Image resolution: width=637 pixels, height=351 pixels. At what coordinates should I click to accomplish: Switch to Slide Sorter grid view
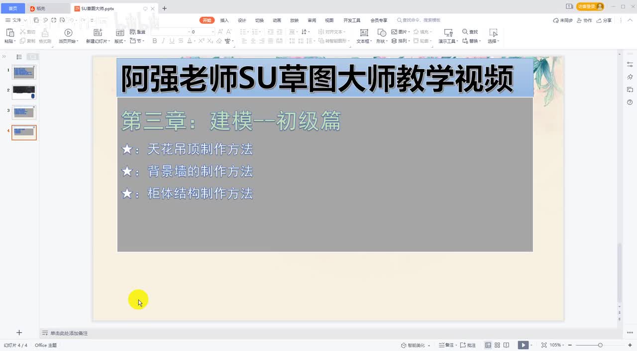497,345
